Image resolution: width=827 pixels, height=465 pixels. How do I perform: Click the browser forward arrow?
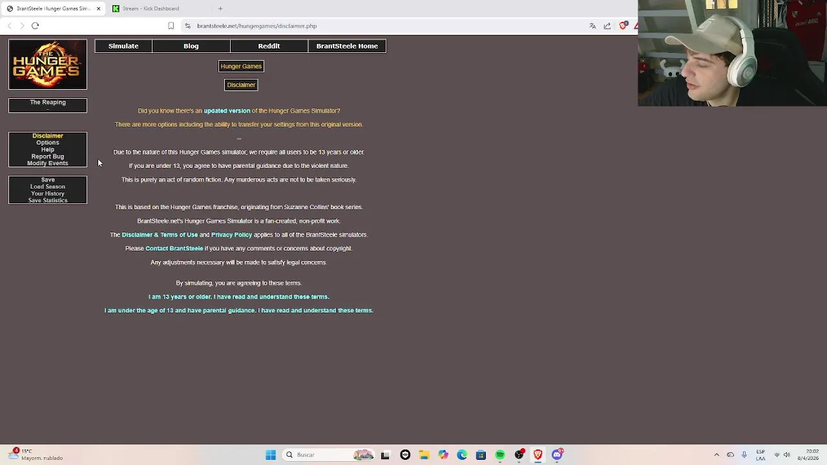pos(22,26)
